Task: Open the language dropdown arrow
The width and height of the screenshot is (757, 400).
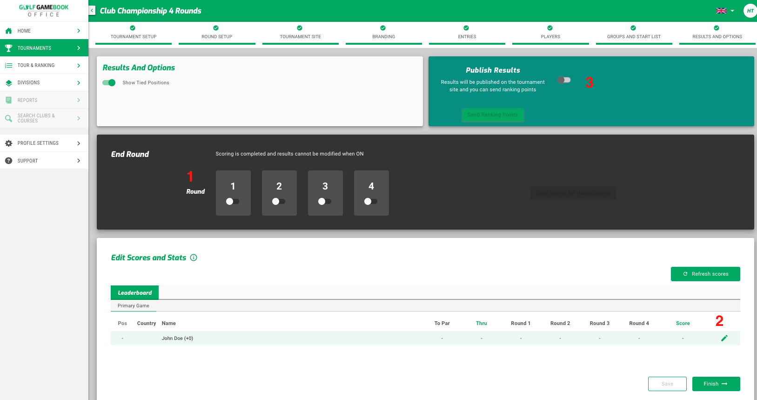Action: tap(732, 11)
